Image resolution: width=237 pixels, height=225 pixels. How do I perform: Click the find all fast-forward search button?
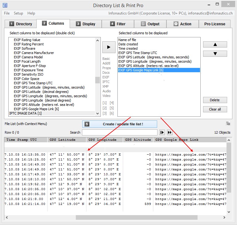pyautogui.click(x=170, y=132)
